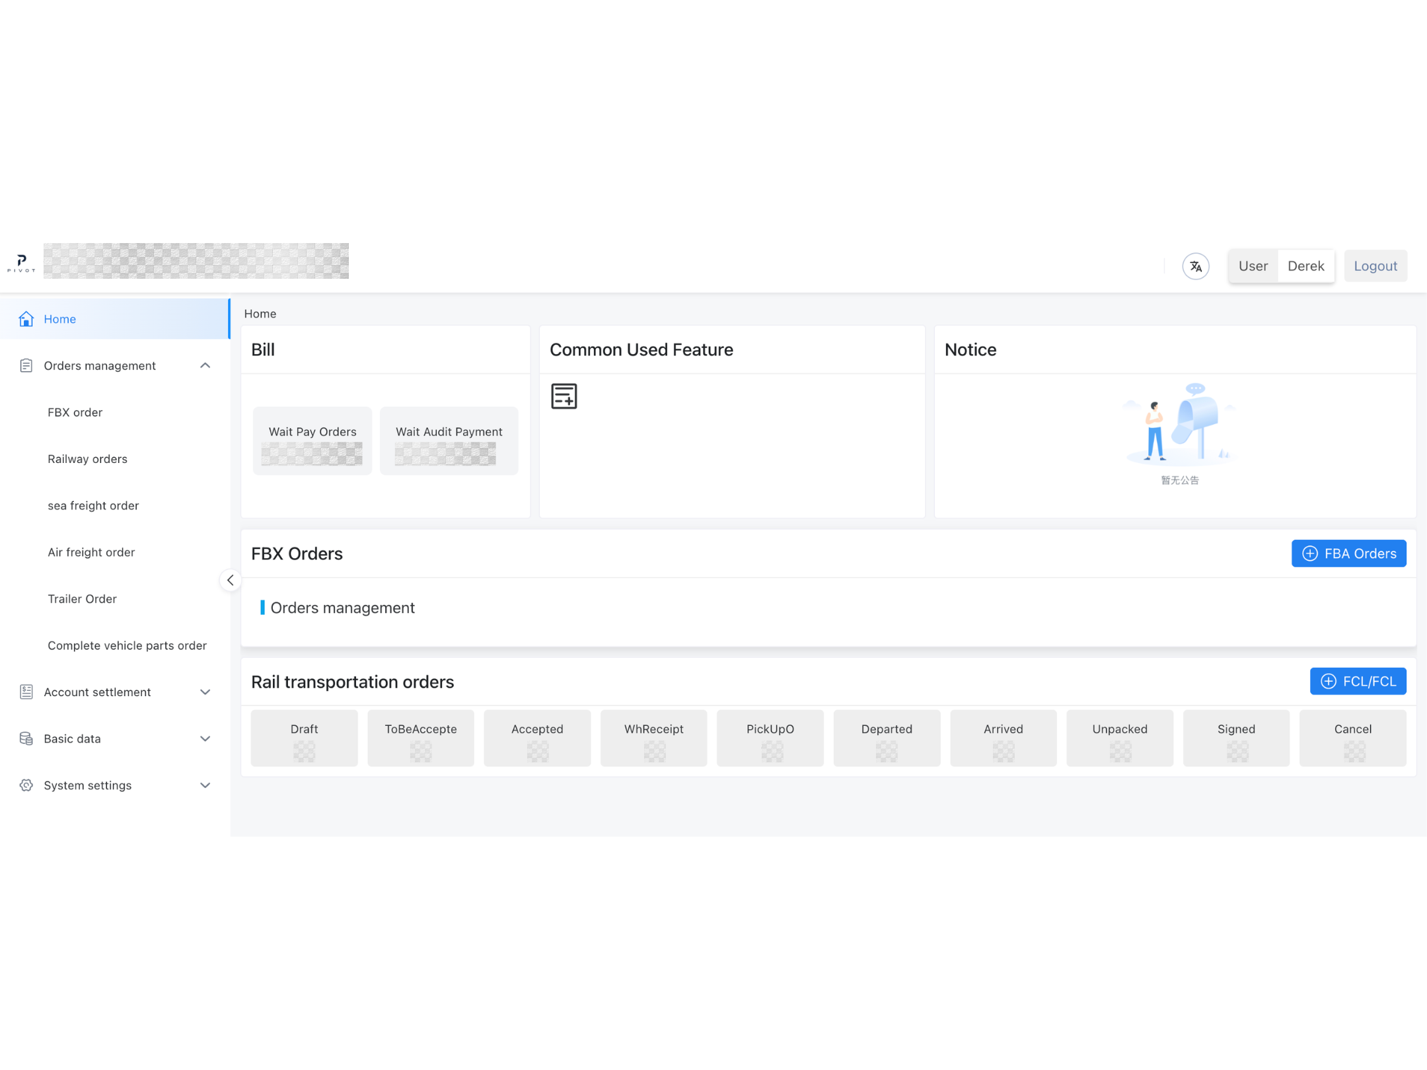Click the Basic data database icon
This screenshot has height=1070, width=1427.
coord(26,738)
